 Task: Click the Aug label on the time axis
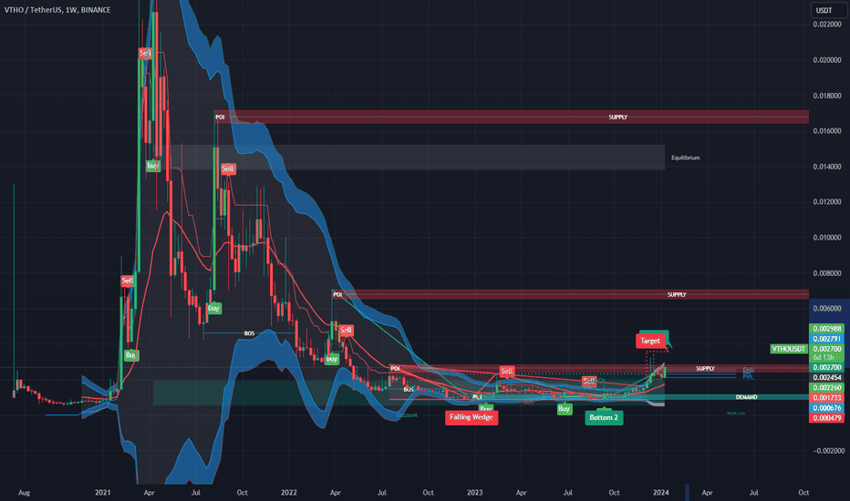coord(24,492)
